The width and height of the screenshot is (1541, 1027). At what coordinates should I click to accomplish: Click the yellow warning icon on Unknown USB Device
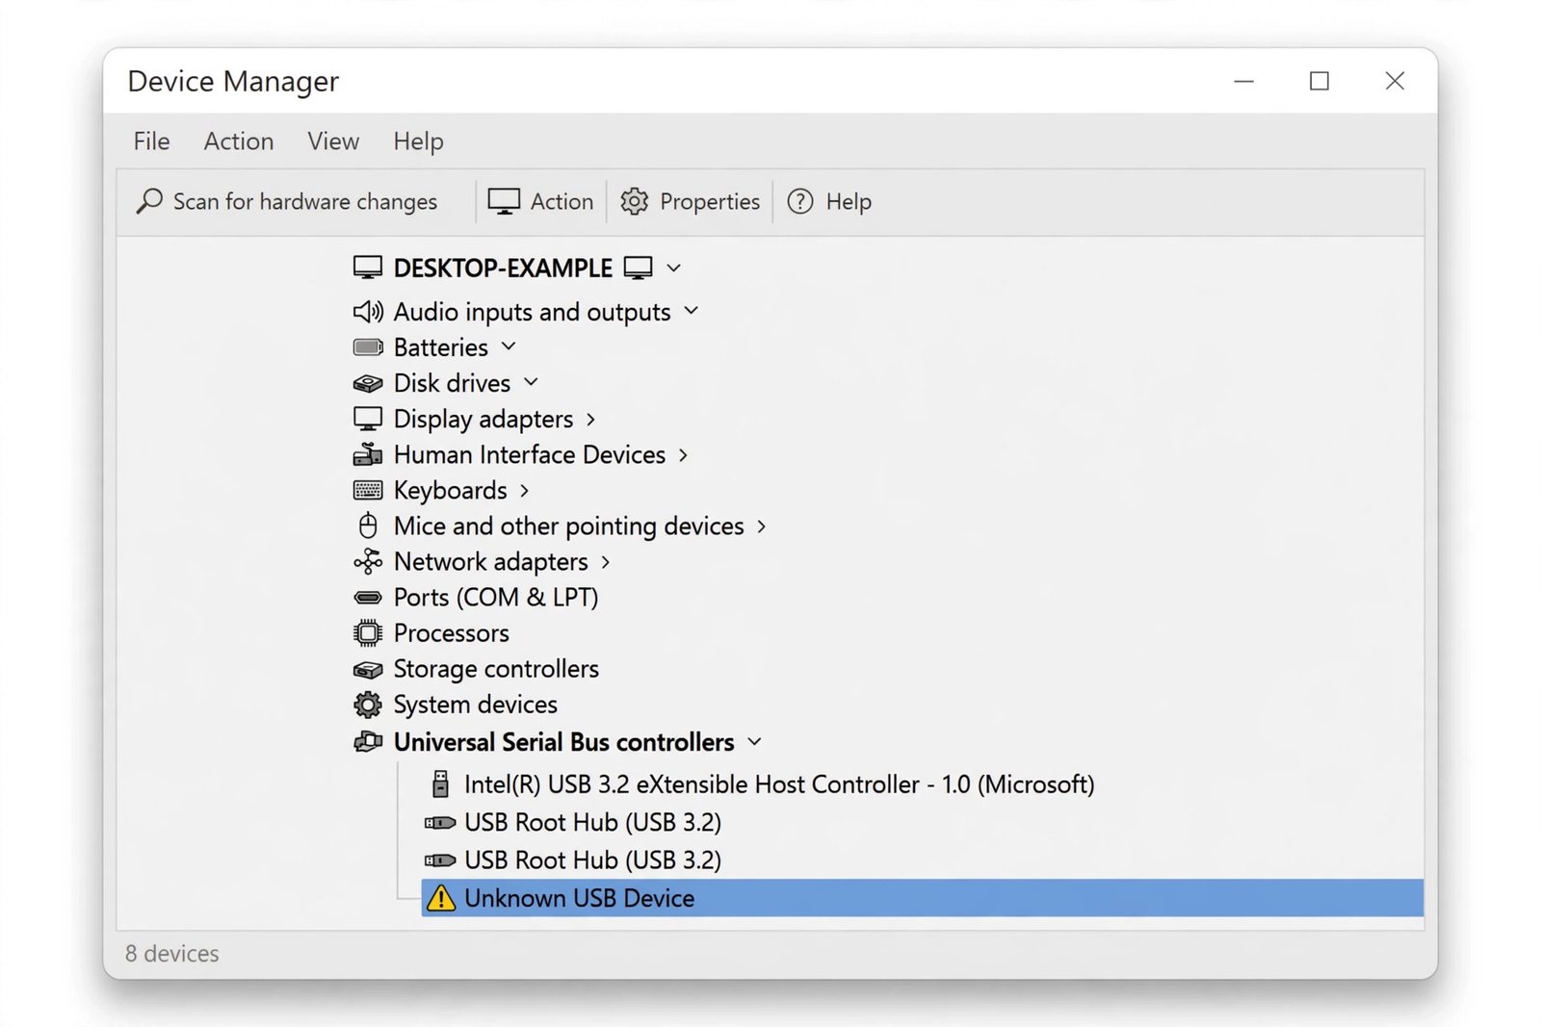[x=441, y=898]
